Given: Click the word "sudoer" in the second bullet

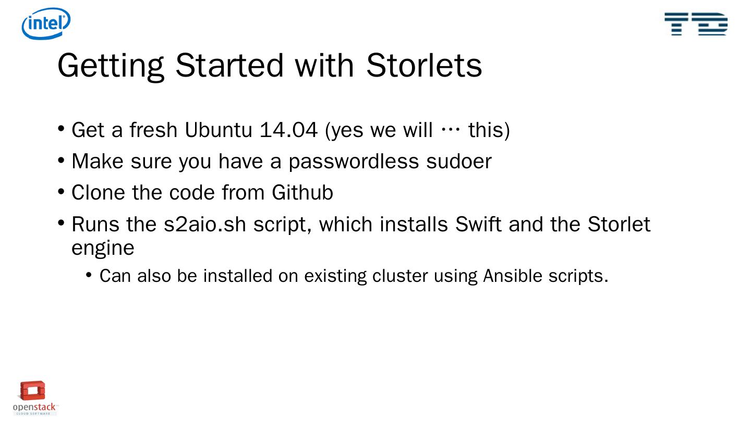Looking at the screenshot, I should point(459,161).
